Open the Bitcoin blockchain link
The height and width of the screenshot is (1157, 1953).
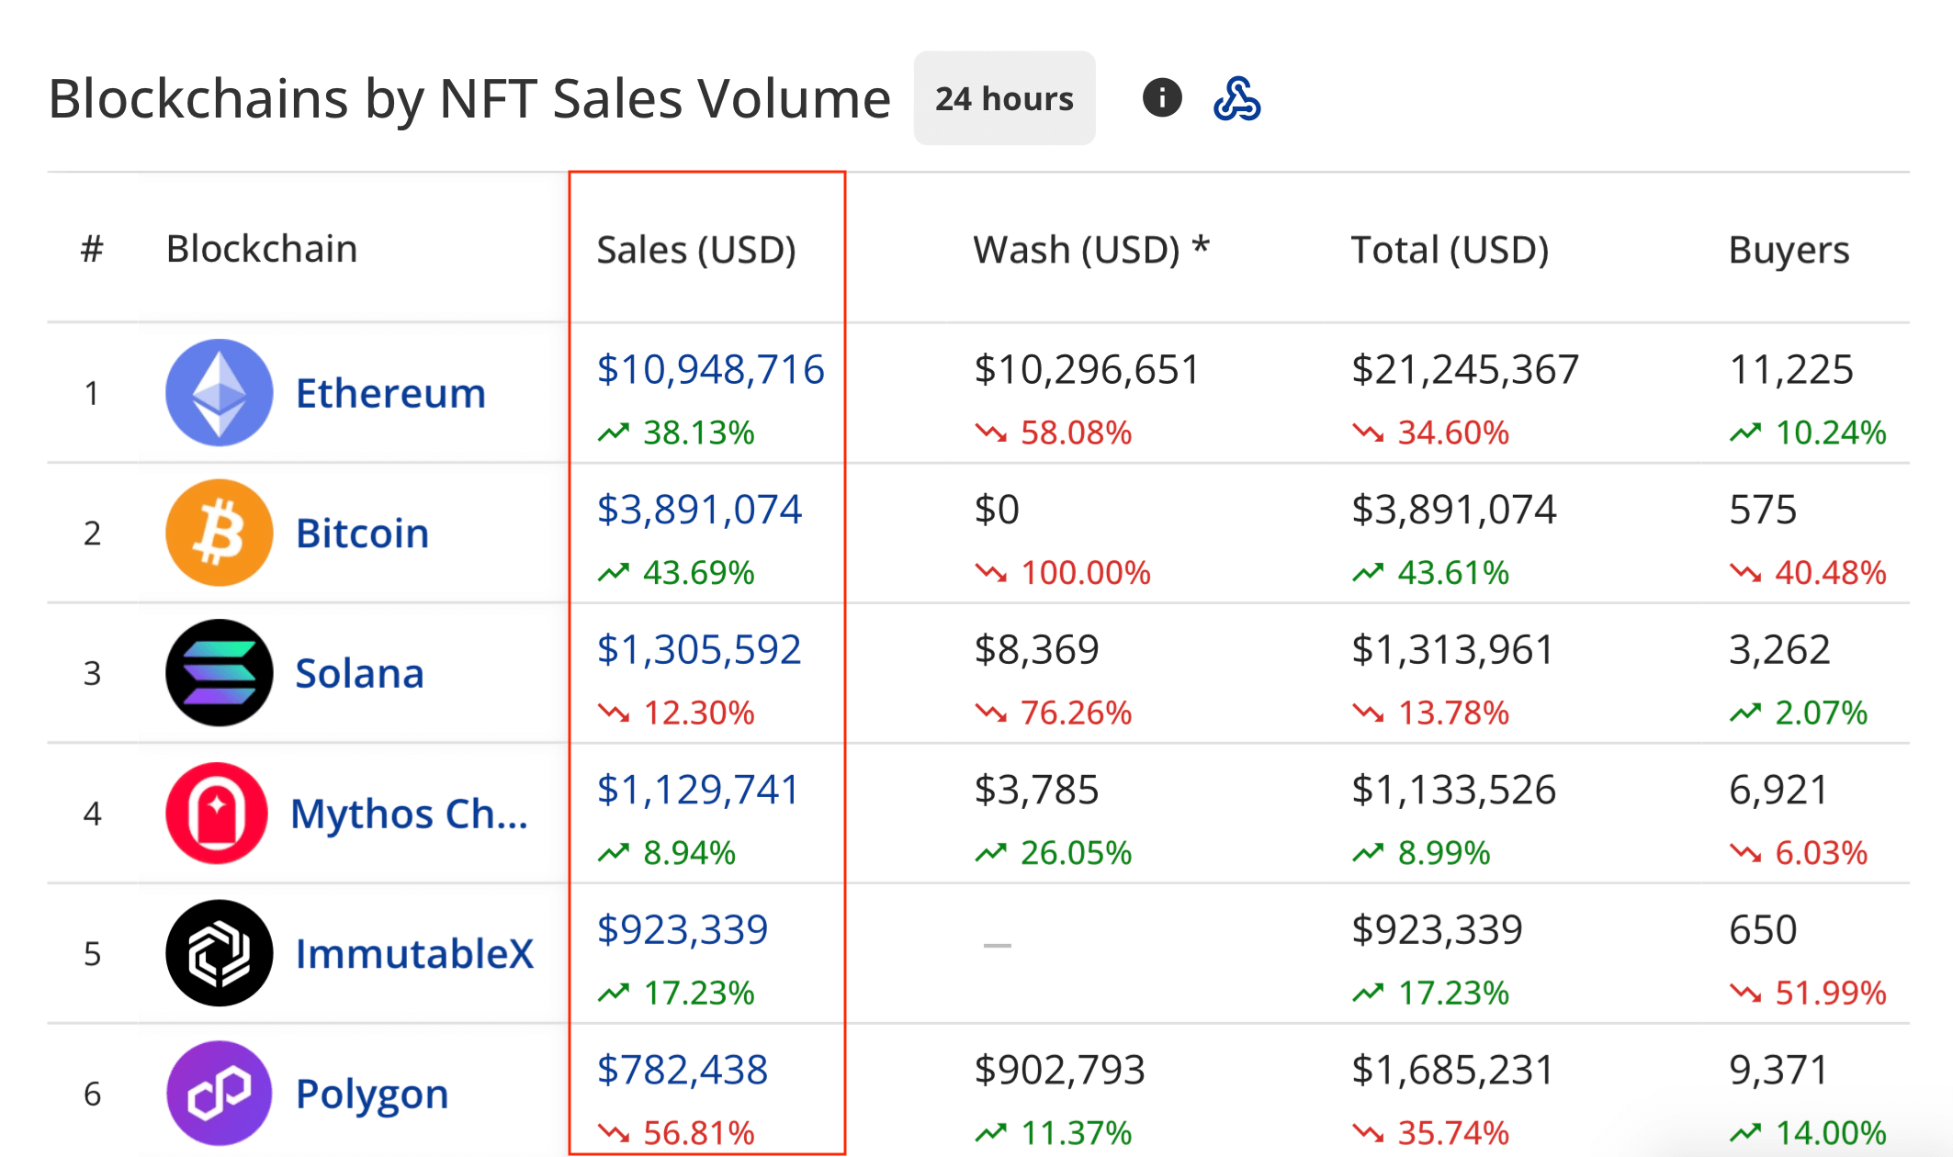362,534
